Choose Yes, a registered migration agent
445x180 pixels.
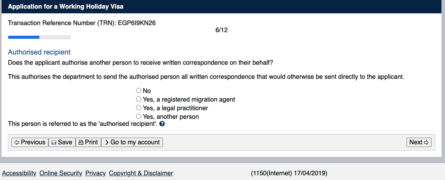coord(138,99)
